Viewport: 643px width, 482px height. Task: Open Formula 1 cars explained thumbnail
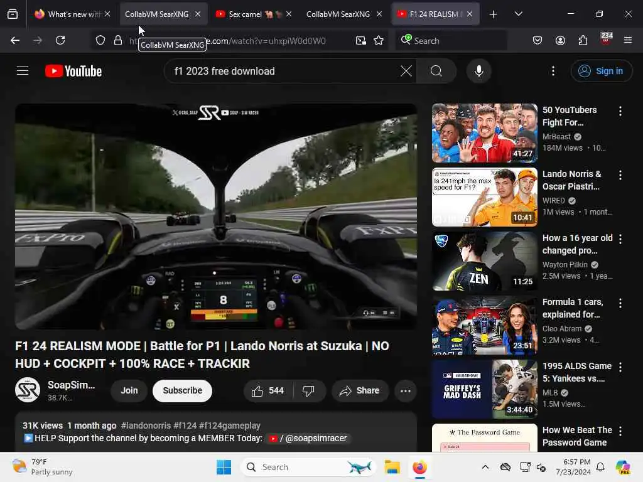[484, 325]
